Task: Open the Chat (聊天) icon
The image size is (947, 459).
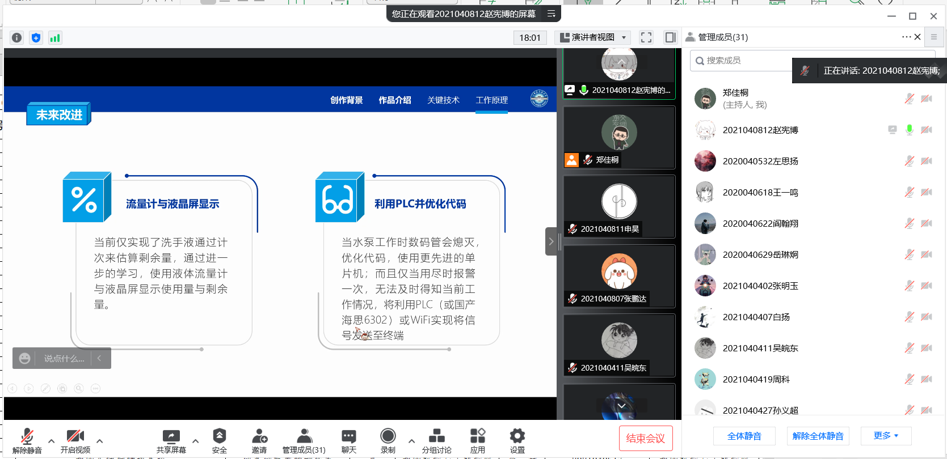Action: (x=348, y=440)
